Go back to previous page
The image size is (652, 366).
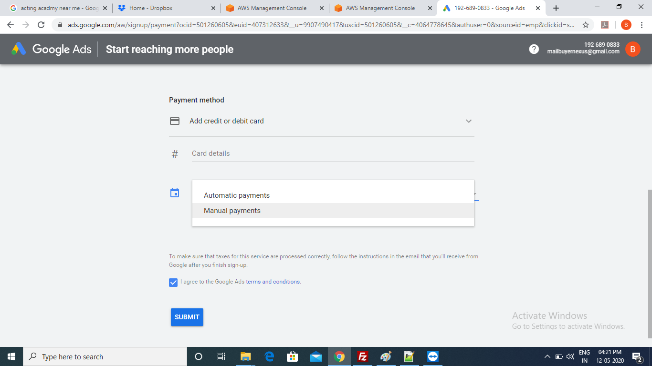(11, 25)
